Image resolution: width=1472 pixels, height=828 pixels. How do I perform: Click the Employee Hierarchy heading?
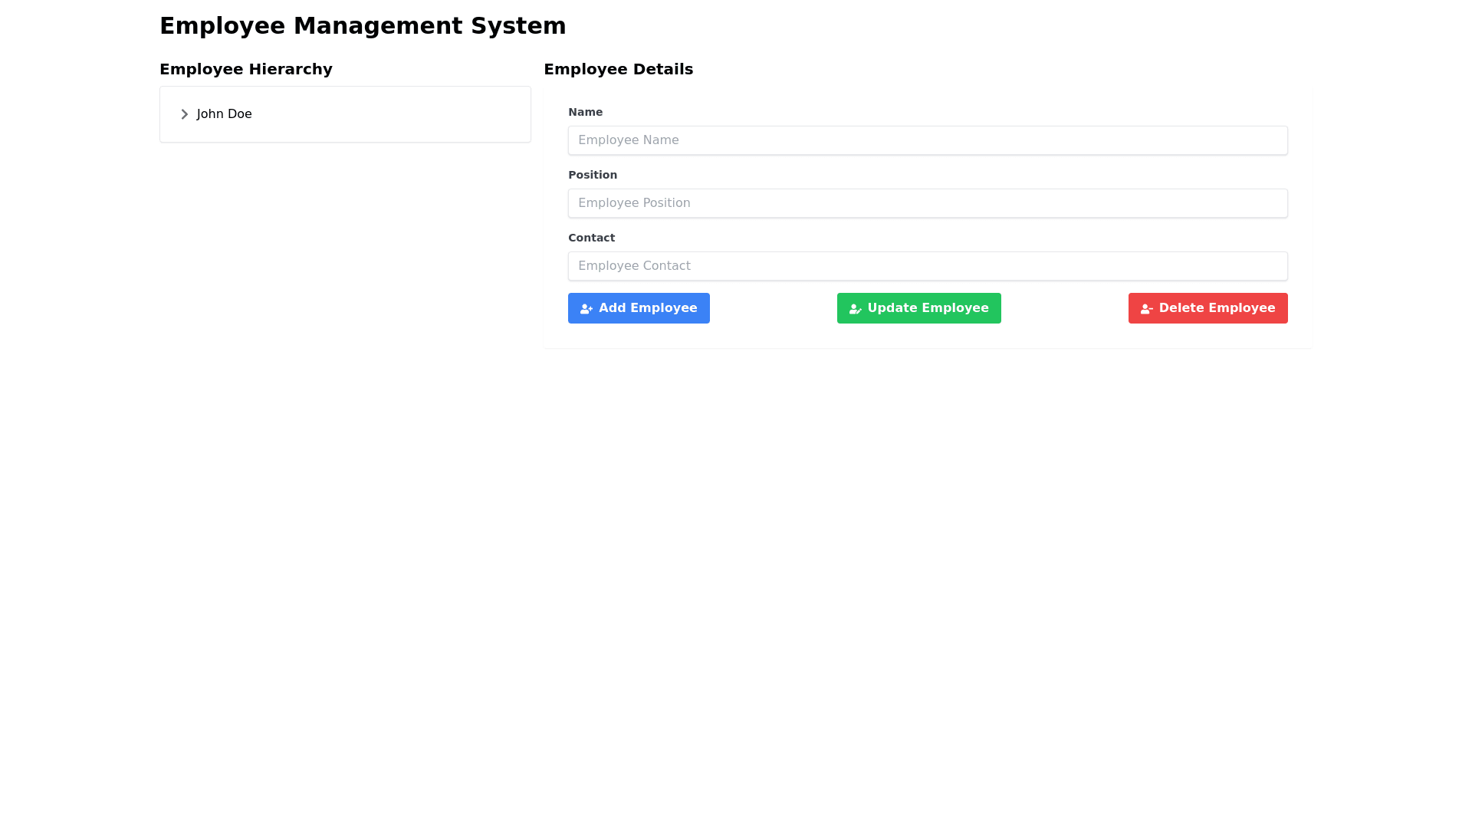point(245,69)
